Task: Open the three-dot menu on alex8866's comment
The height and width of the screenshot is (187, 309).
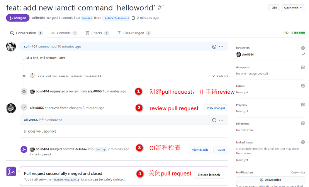Action: point(221,120)
